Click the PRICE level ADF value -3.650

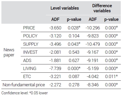(55, 28)
